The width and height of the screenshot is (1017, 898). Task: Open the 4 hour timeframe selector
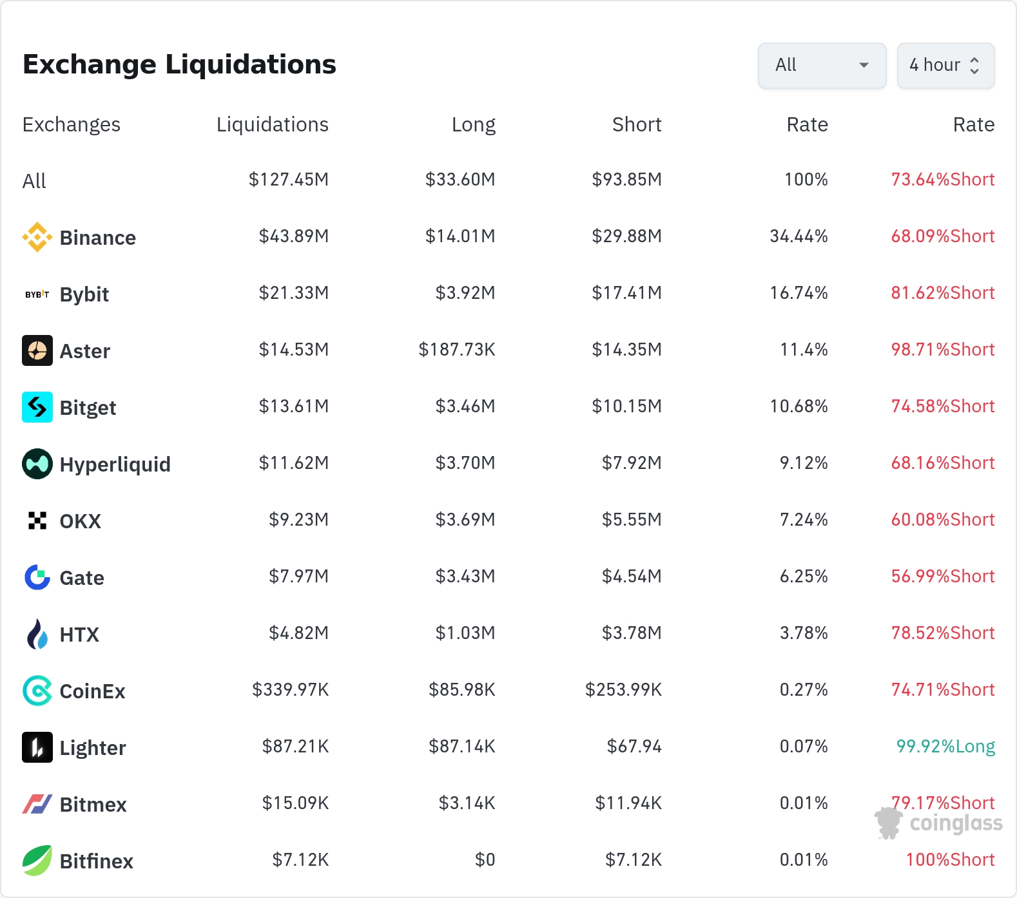coord(945,65)
